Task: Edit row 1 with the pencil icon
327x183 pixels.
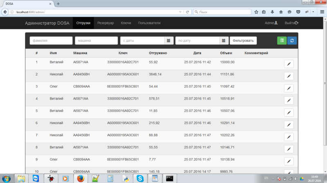Action: click(x=289, y=64)
